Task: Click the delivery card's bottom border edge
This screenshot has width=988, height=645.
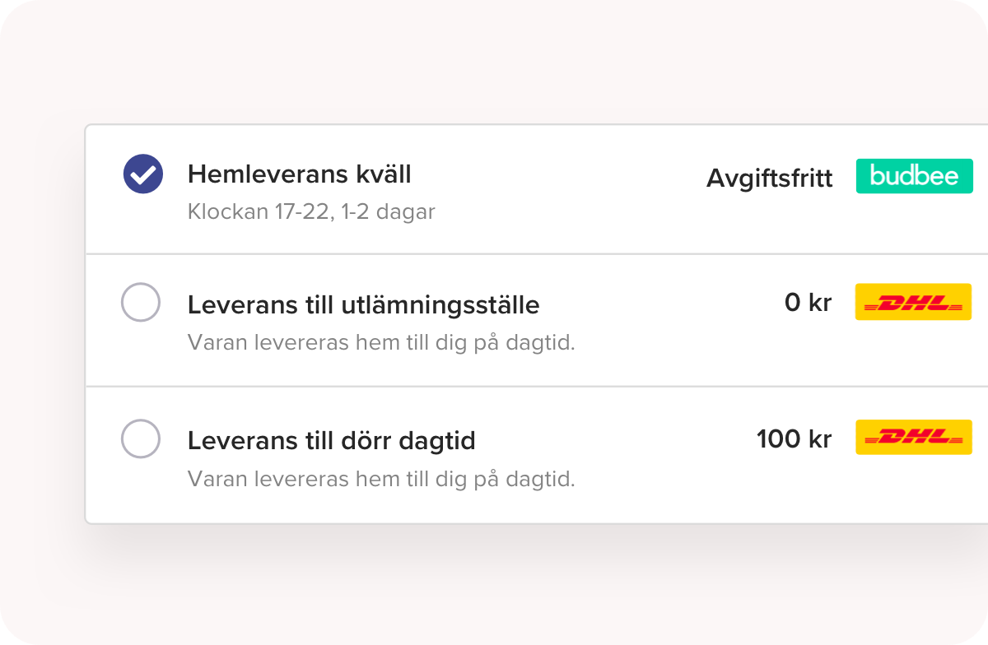Action: click(537, 523)
